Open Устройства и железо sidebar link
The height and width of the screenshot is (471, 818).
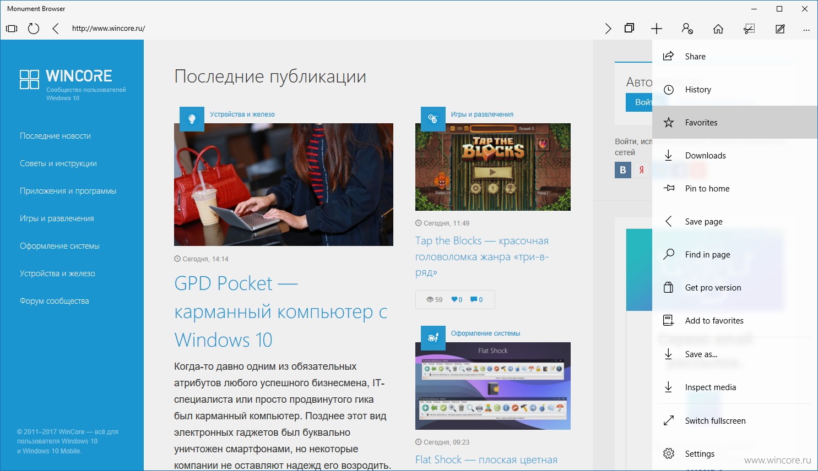pyautogui.click(x=57, y=273)
